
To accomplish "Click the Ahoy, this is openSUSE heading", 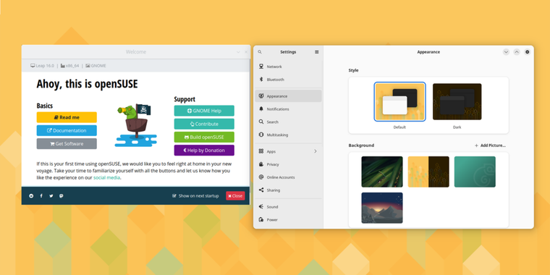I will pos(87,84).
